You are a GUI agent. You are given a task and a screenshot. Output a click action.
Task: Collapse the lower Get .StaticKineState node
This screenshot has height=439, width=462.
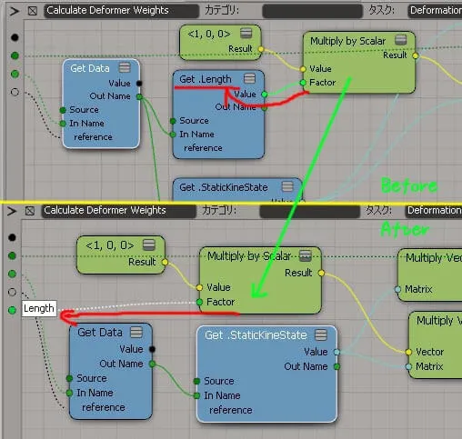[x=321, y=334]
